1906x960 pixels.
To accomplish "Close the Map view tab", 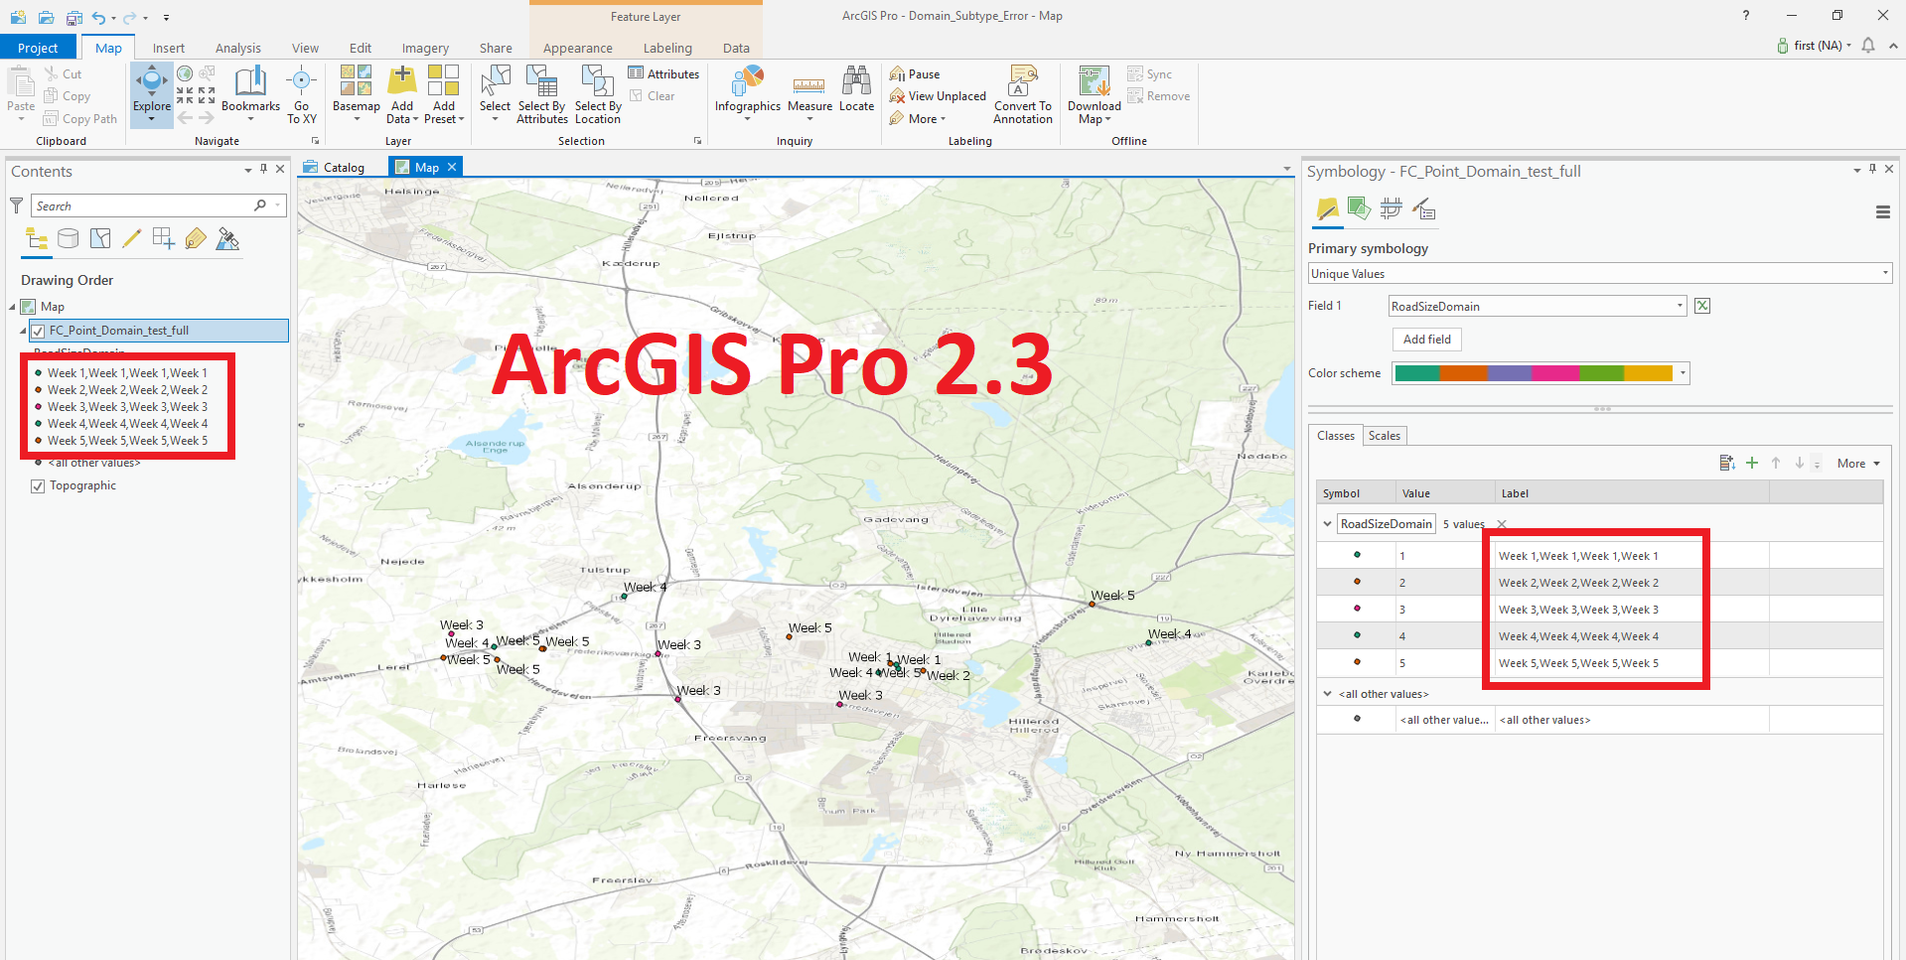I will pyautogui.click(x=452, y=167).
